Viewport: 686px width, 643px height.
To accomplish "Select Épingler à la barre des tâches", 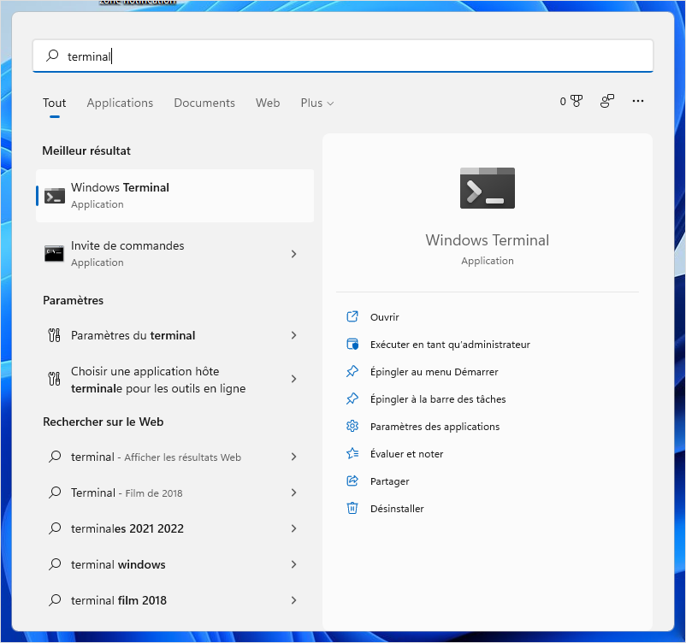I will point(438,399).
